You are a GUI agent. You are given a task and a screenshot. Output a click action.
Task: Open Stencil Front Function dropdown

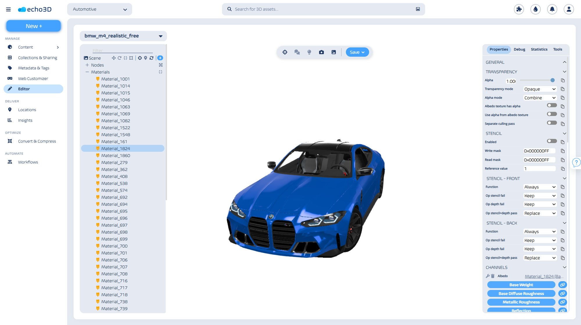pos(540,187)
